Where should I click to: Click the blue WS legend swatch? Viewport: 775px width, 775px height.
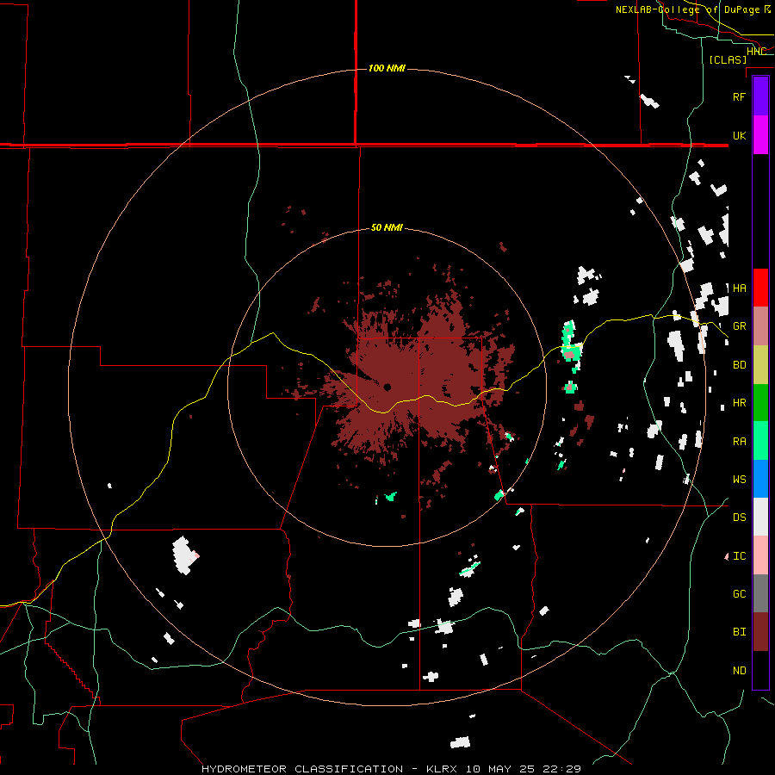(760, 479)
